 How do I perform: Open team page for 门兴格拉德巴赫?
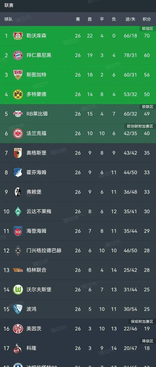click(44, 250)
